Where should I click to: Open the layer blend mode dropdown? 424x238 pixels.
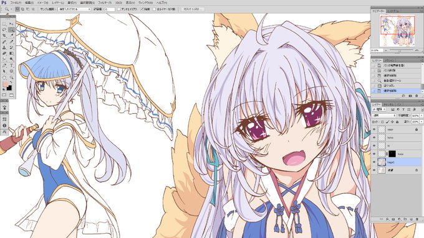pos(384,116)
